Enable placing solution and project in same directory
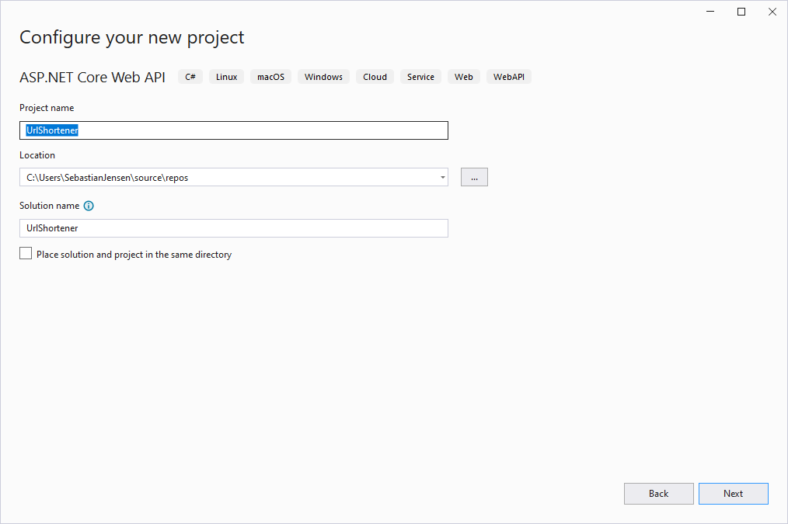 pyautogui.click(x=26, y=254)
